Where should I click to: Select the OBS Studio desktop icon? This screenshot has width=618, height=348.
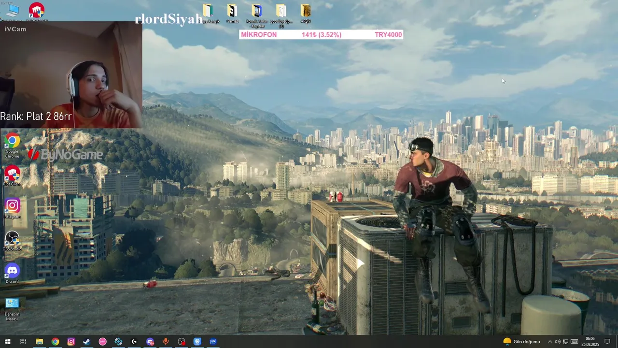point(12,241)
